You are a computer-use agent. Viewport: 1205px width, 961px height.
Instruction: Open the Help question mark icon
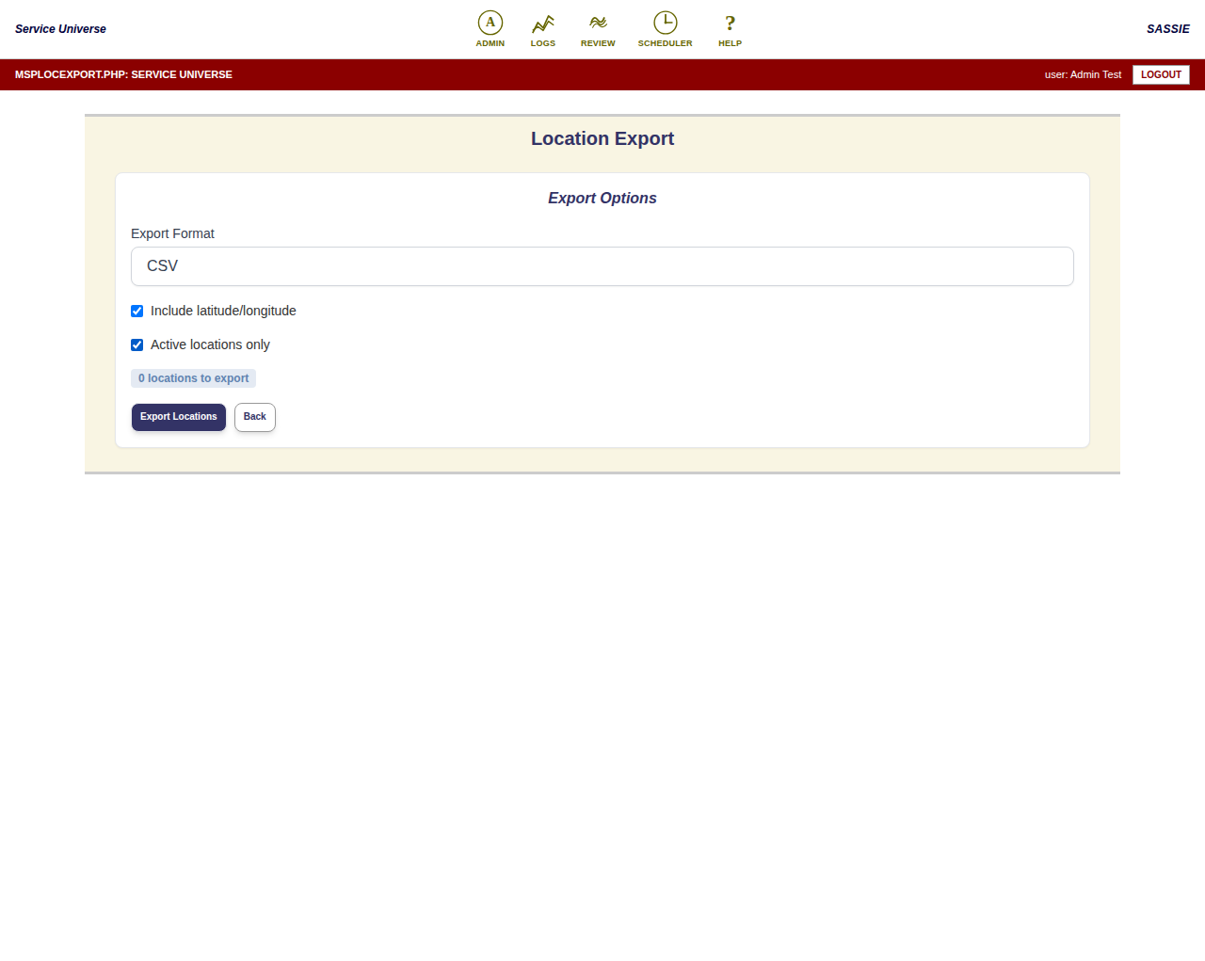tap(731, 24)
